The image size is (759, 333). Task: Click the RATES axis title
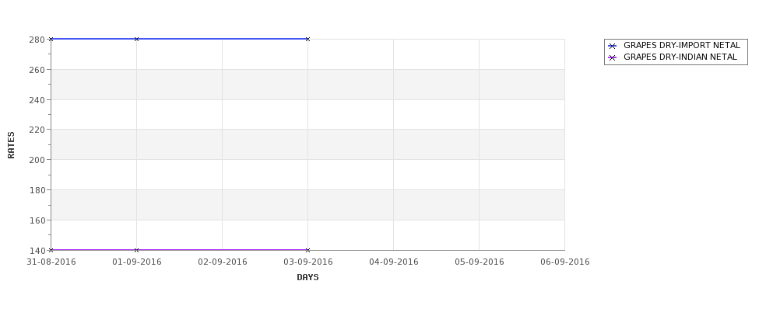tap(11, 145)
